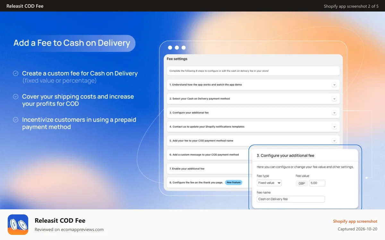Click the New Feature badge
The width and height of the screenshot is (385, 240).
(x=233, y=182)
